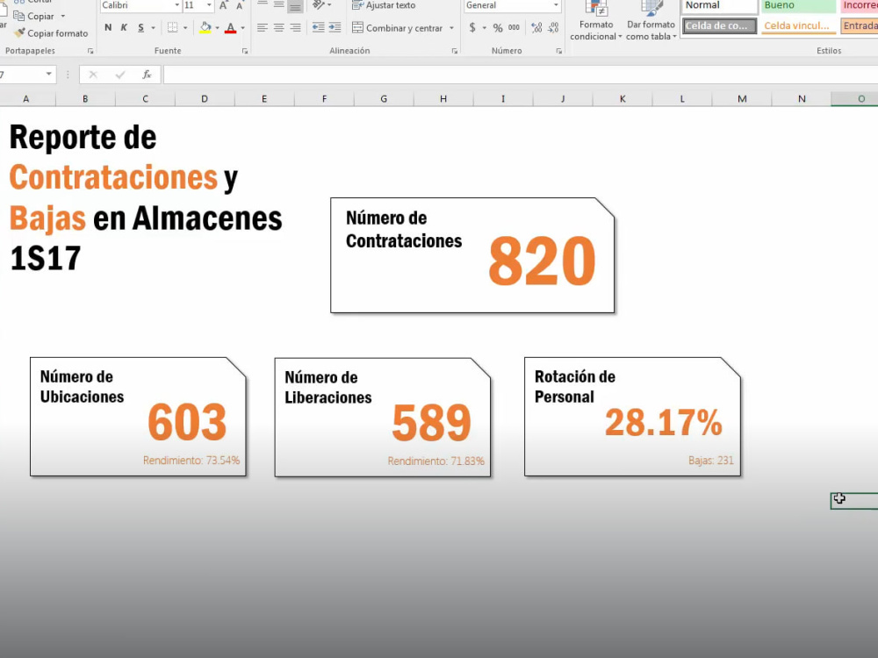
Task: Open Formato condicional menu
Action: point(596,21)
